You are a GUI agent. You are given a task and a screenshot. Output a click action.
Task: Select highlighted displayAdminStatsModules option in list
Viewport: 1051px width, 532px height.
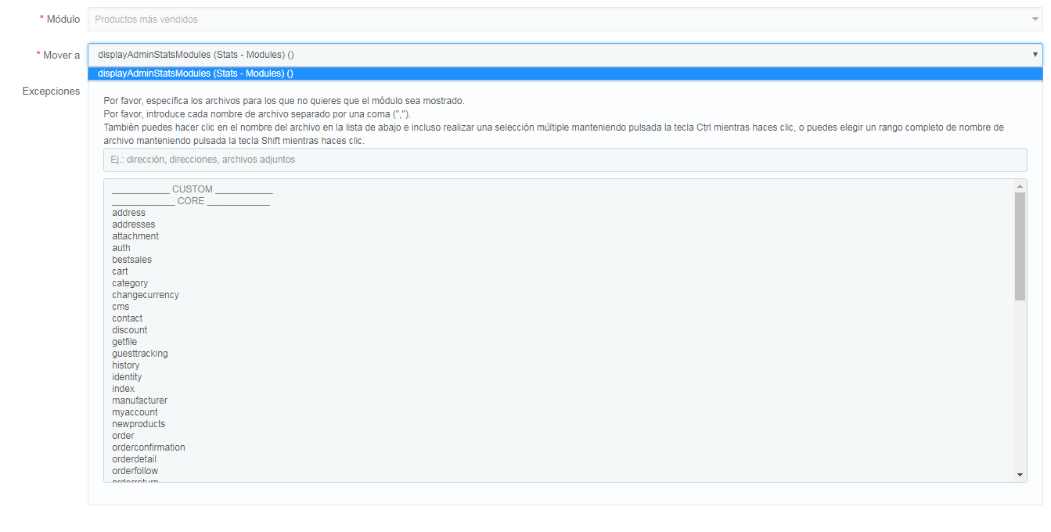(x=565, y=74)
